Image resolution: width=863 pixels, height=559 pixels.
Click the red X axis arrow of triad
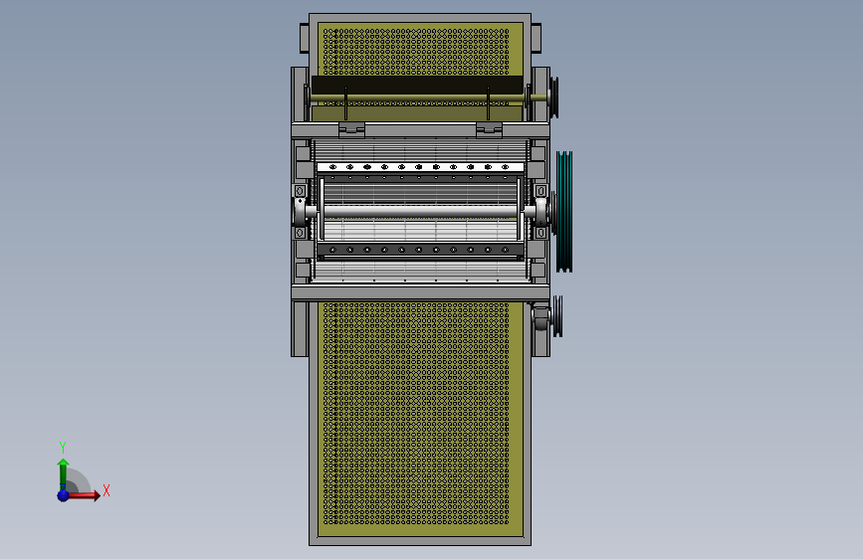click(83, 495)
